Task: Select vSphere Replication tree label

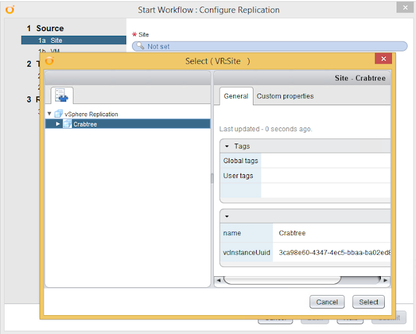Action: [91, 114]
